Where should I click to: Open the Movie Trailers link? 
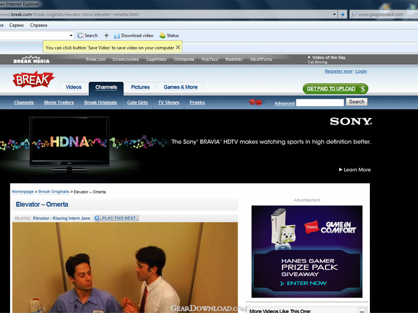click(x=59, y=102)
